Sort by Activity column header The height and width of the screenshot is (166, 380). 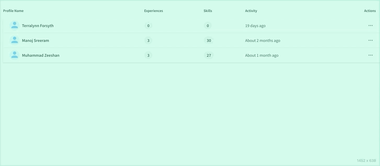pos(251,11)
